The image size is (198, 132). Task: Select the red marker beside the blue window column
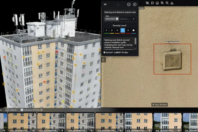(x=57, y=52)
